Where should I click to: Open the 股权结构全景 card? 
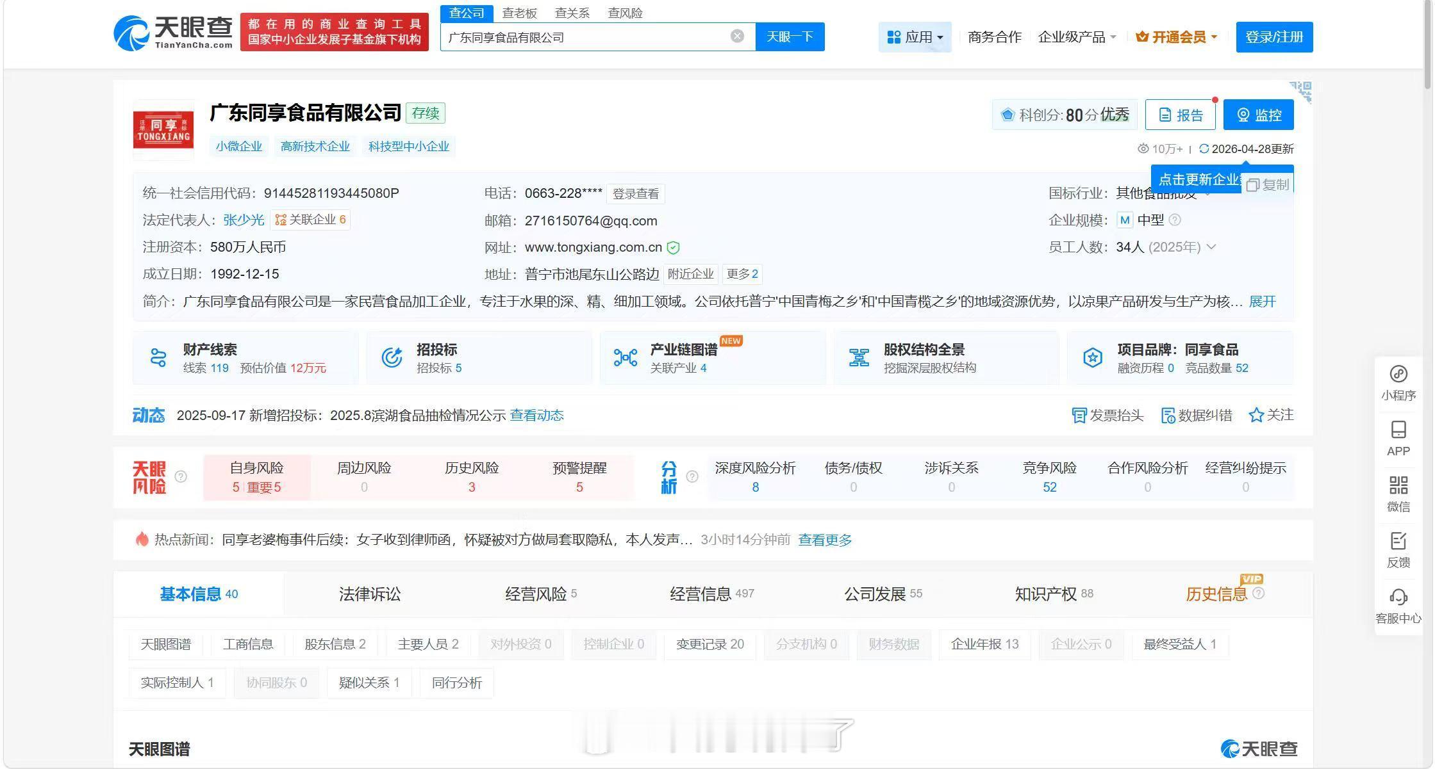(x=946, y=358)
